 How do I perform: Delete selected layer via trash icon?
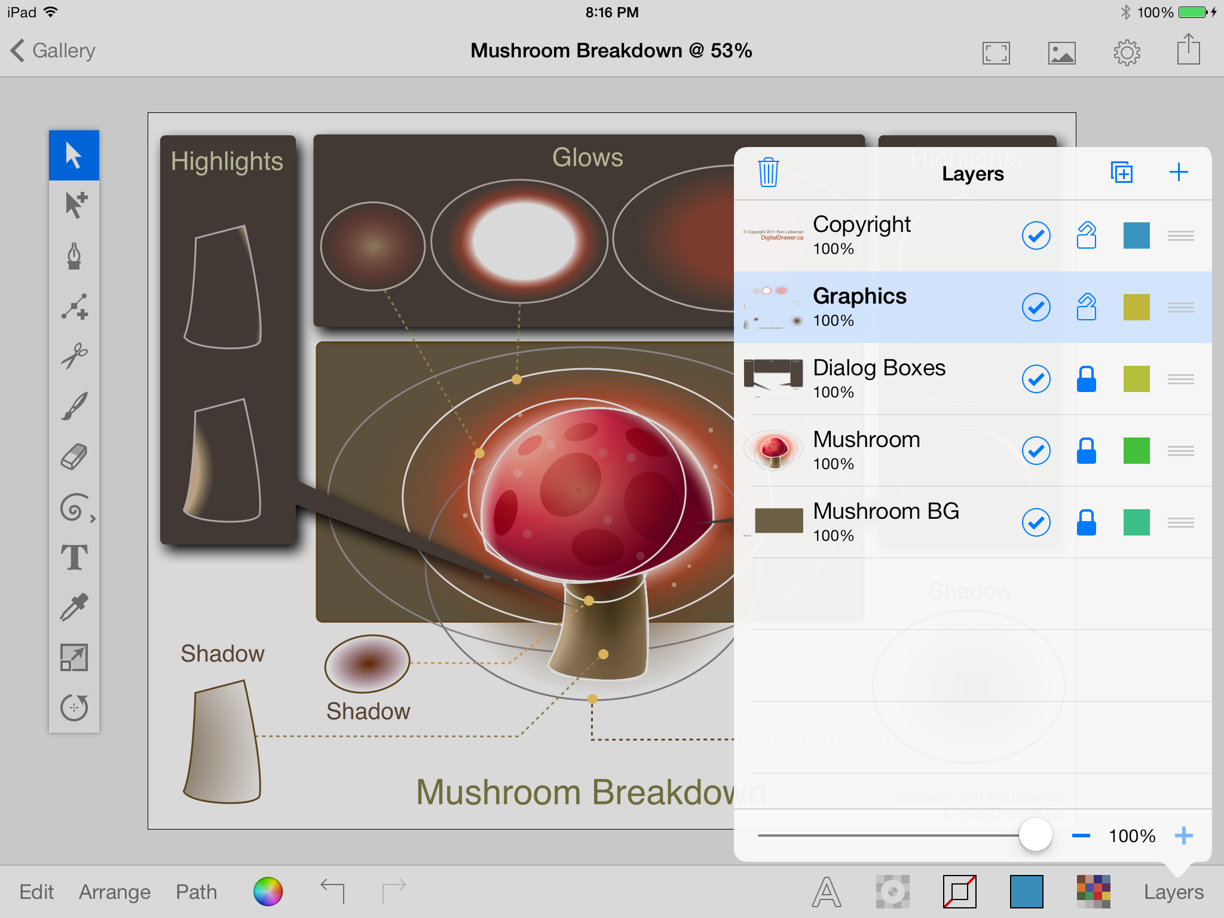point(768,173)
